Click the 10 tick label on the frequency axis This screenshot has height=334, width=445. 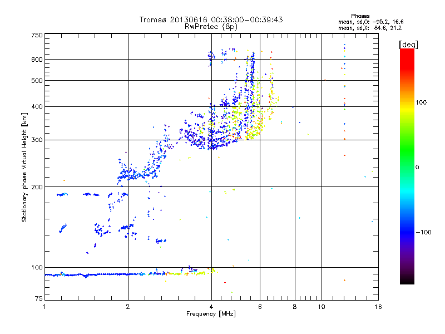[321, 307]
